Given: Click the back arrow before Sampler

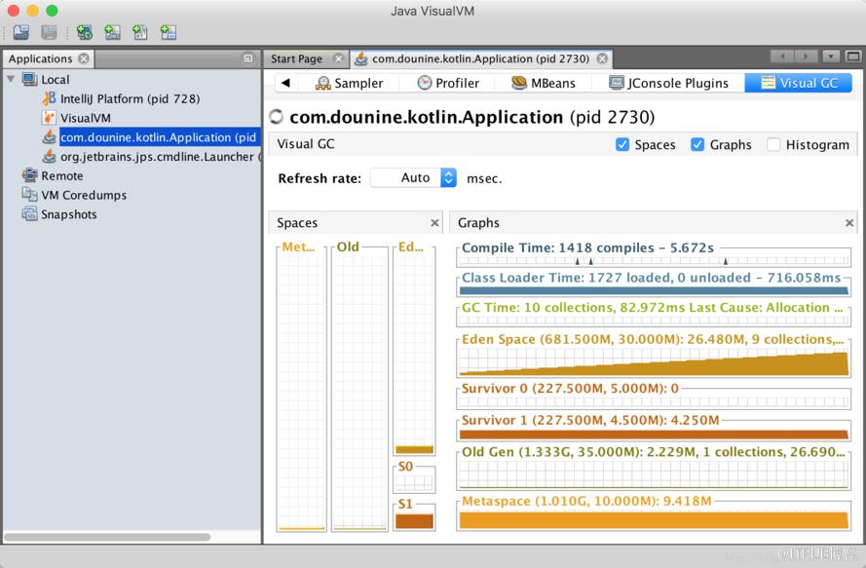Looking at the screenshot, I should 285,83.
